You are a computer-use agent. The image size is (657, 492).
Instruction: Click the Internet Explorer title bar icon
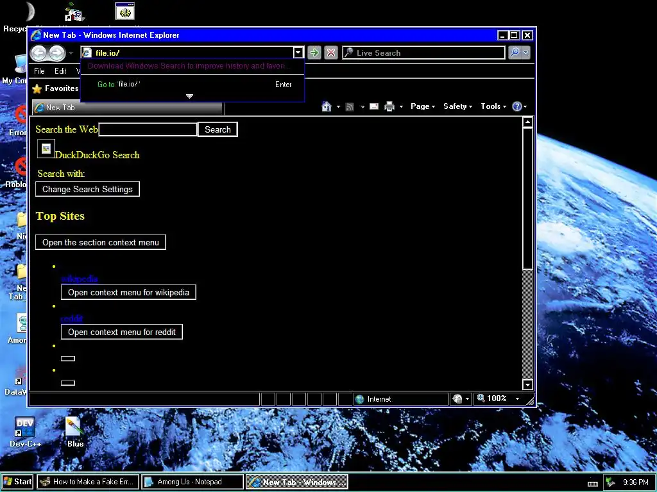(36, 35)
